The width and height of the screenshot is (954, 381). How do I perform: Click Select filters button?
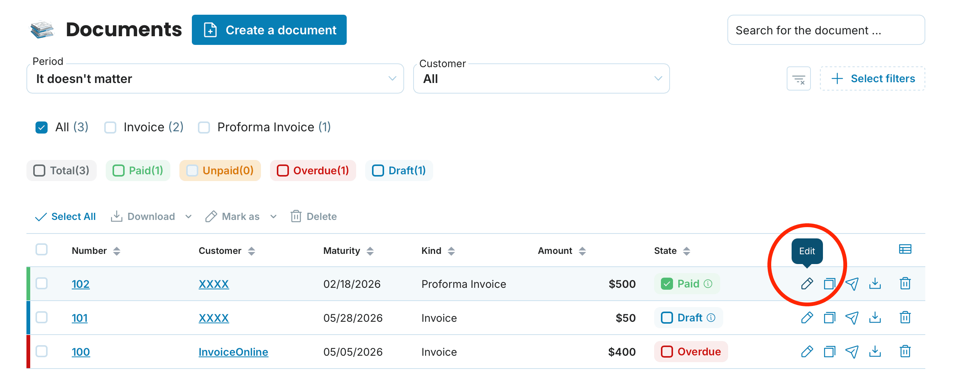pos(872,78)
